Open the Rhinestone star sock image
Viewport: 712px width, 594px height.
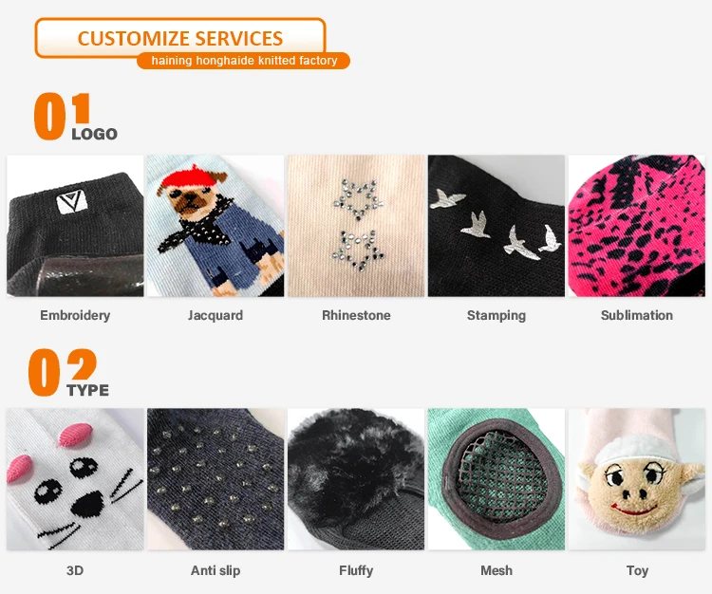pyautogui.click(x=356, y=226)
